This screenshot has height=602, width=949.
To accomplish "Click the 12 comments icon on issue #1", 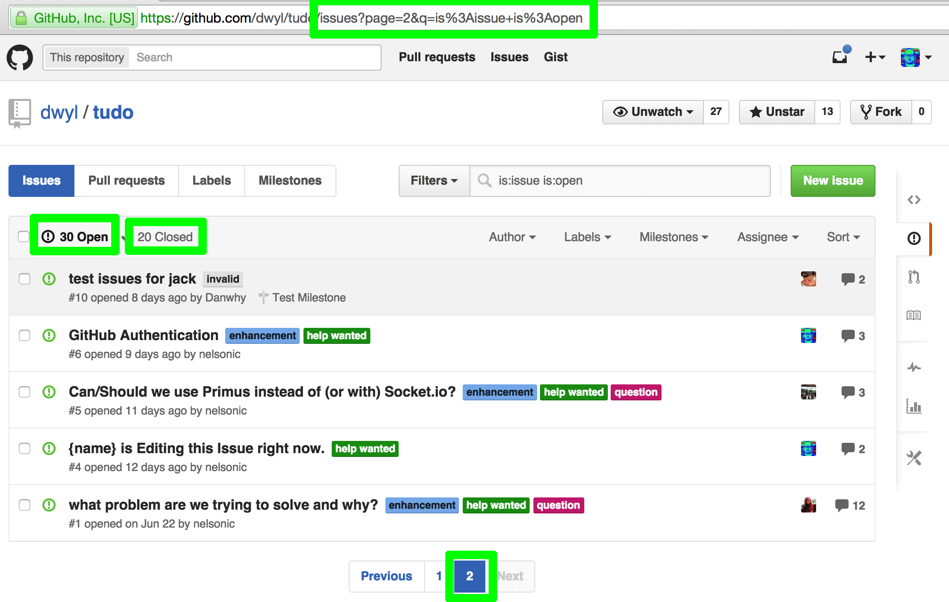I will point(850,505).
